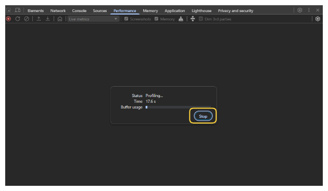Image resolution: width=328 pixels, height=191 pixels.
Task: Select the Performance tab
Action: (x=124, y=10)
